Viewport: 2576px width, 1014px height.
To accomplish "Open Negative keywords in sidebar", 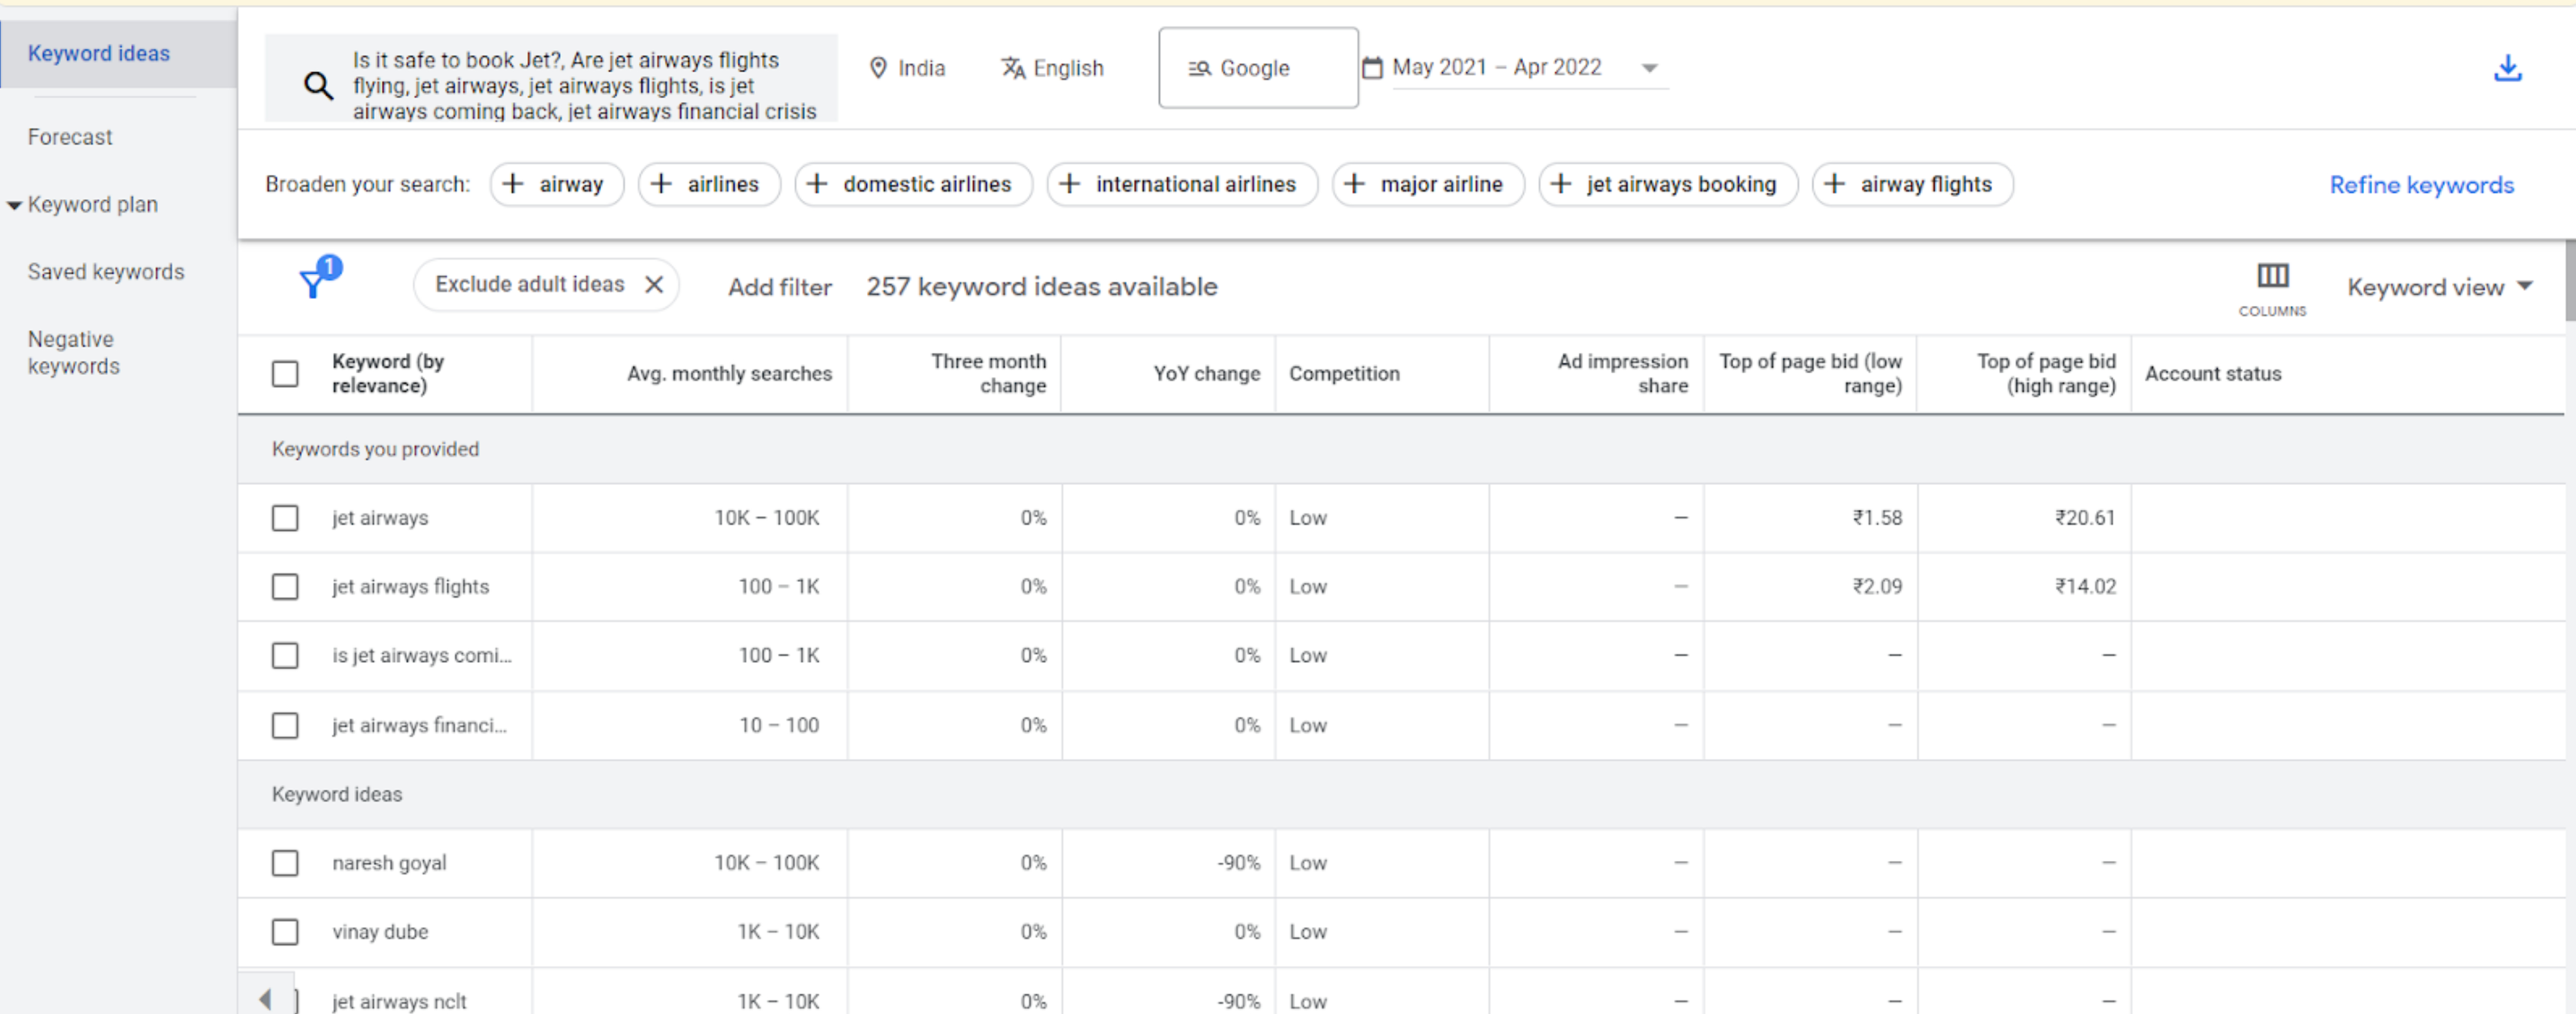I will pyautogui.click(x=73, y=353).
